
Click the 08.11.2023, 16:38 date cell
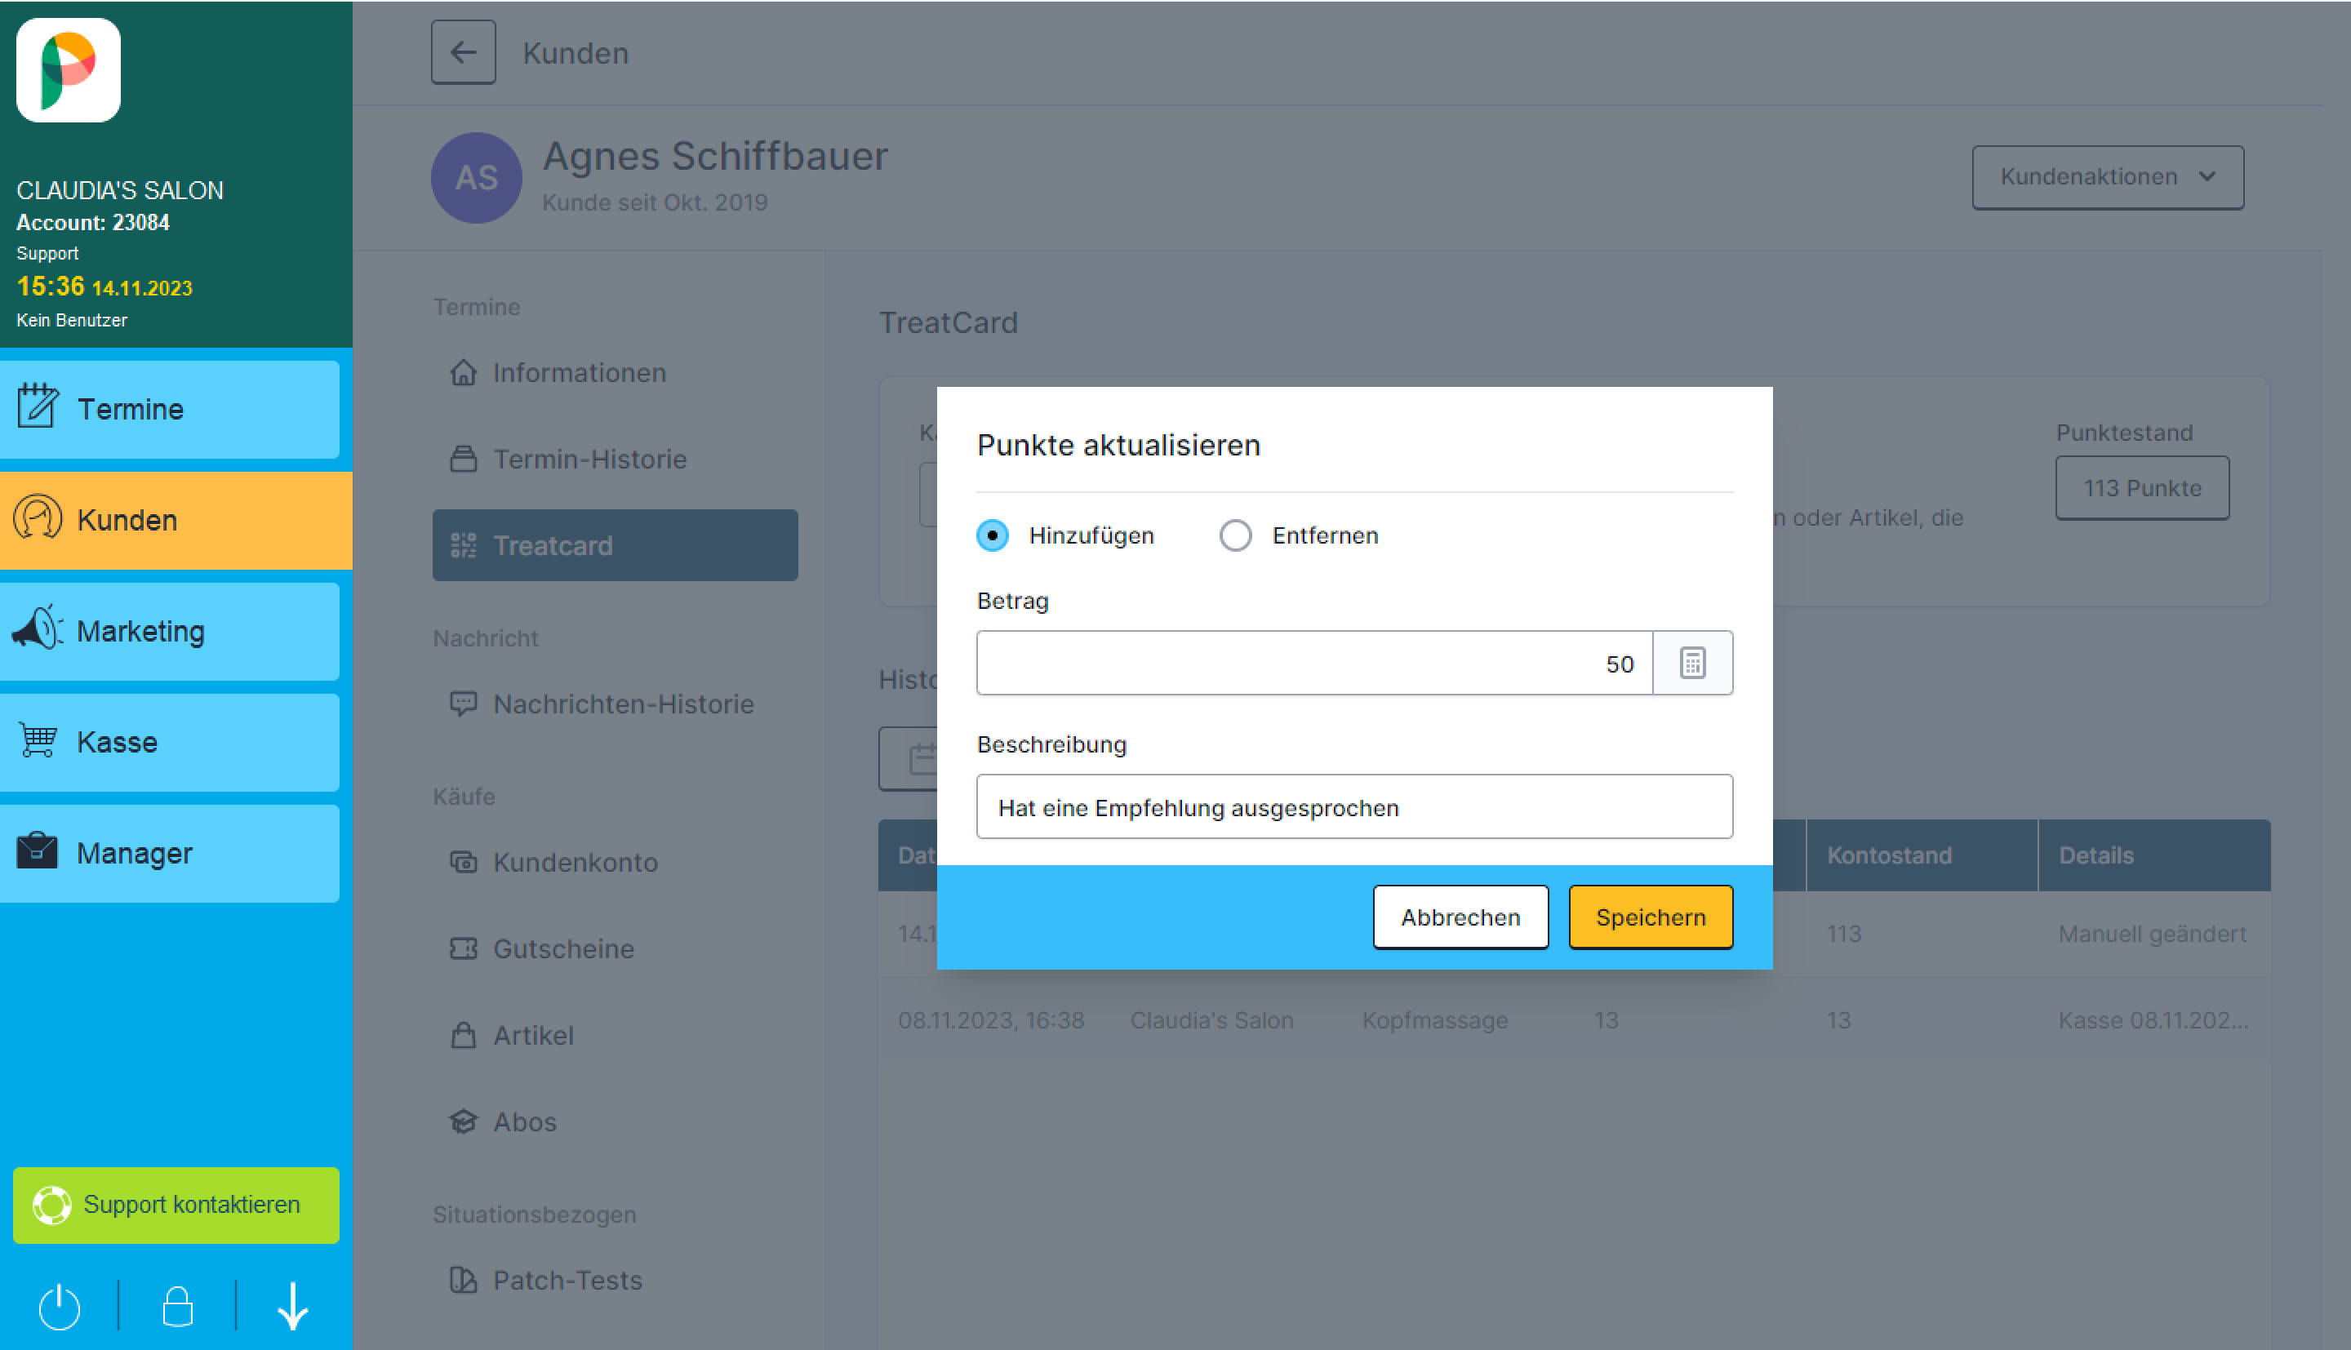tap(990, 1020)
